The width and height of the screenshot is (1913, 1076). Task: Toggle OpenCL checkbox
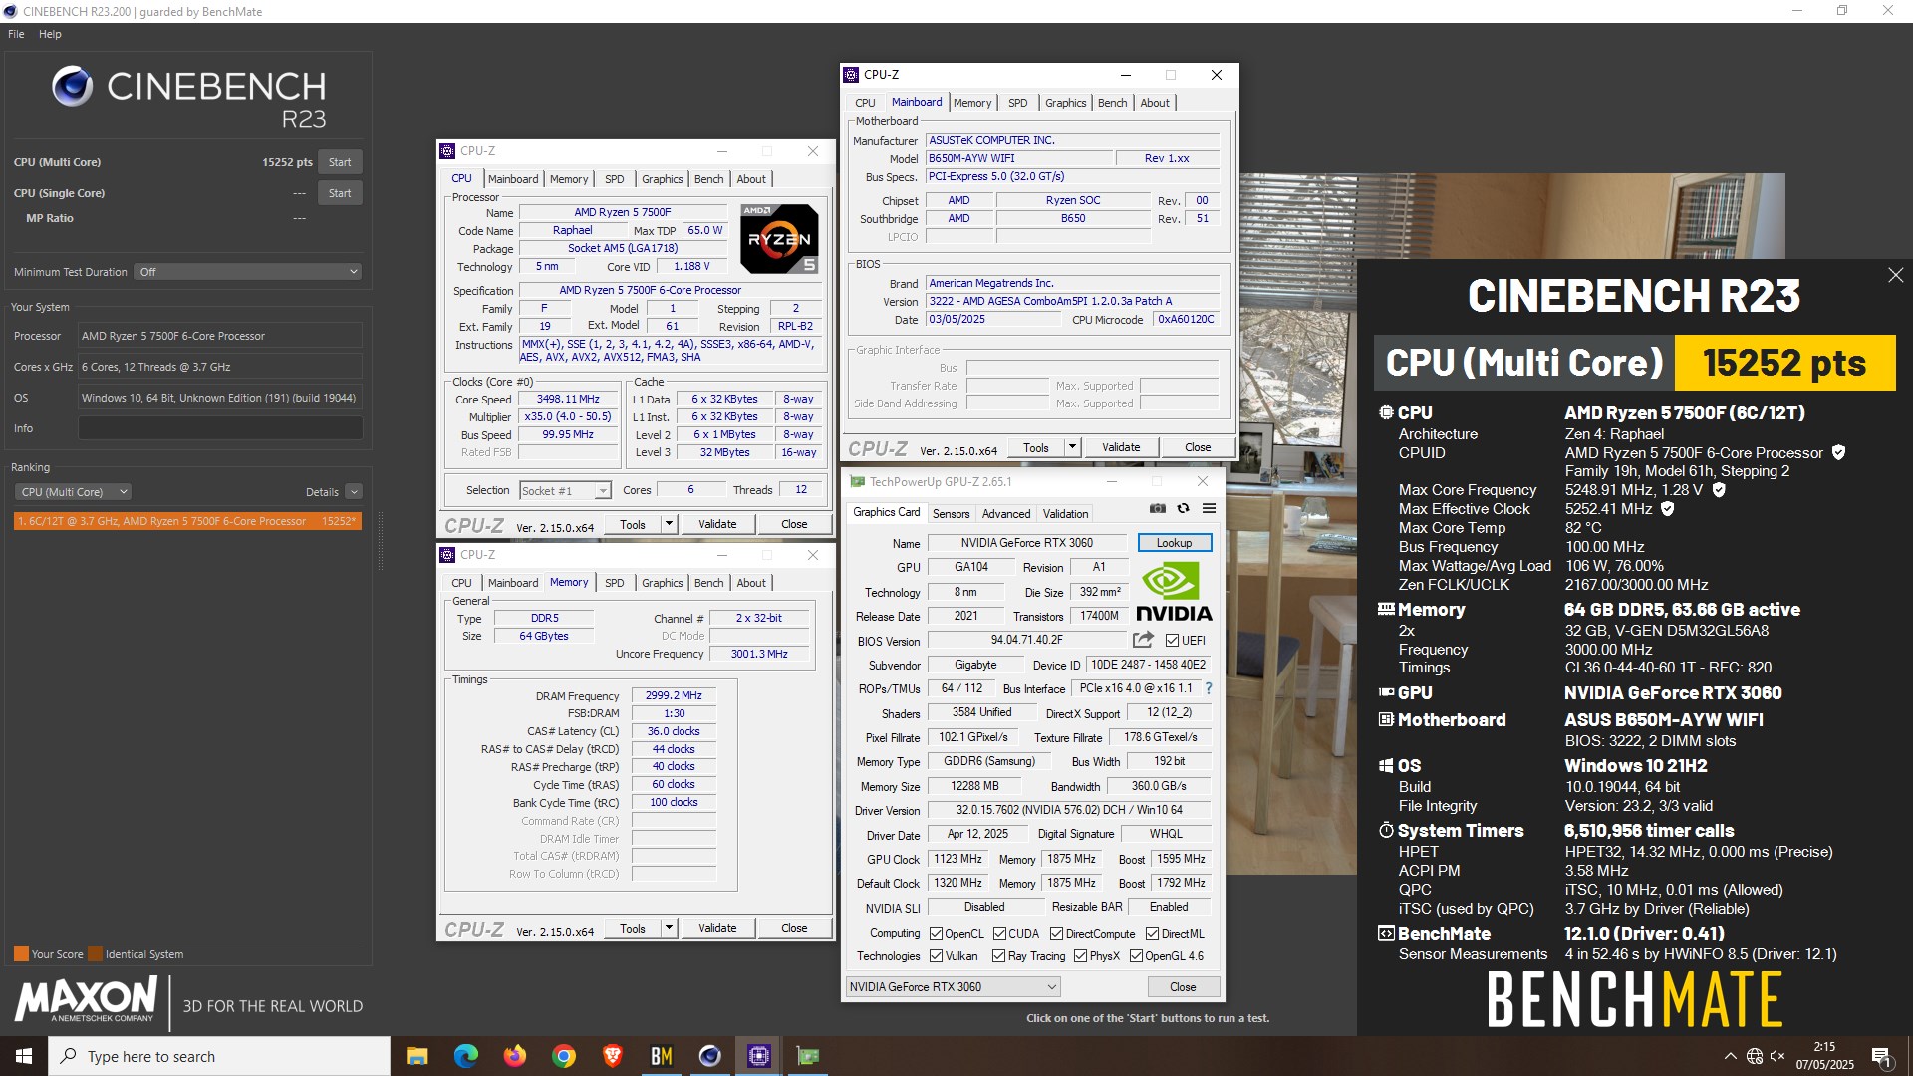[936, 934]
